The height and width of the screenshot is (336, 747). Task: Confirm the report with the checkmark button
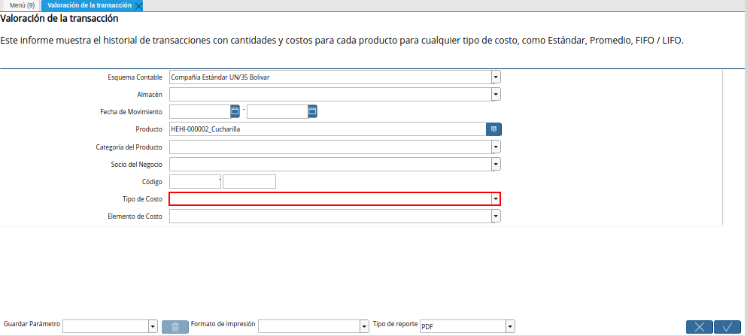click(727, 327)
